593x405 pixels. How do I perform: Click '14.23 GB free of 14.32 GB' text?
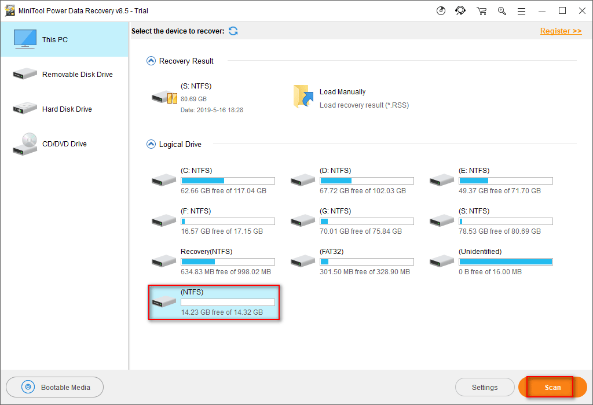coord(222,312)
